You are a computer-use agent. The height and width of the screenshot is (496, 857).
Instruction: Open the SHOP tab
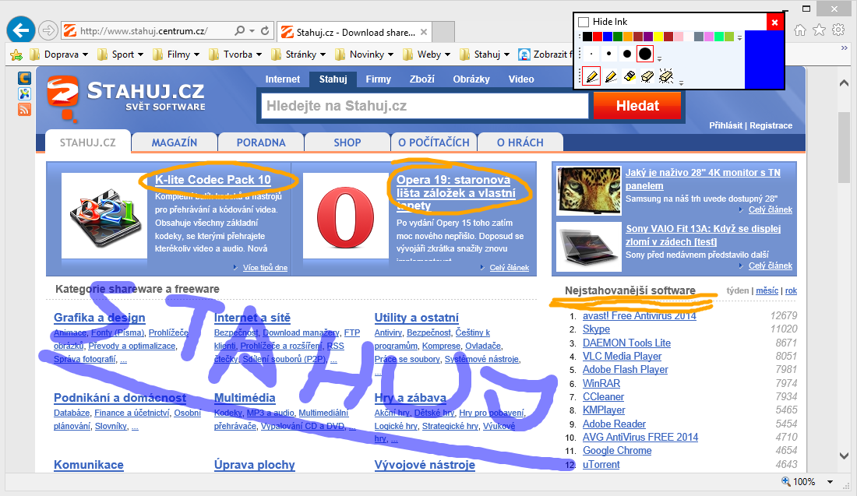347,142
